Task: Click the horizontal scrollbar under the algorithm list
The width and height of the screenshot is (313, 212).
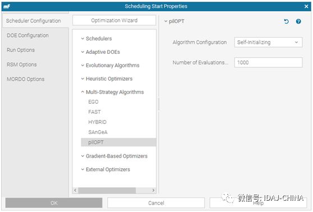Action: click(107, 190)
